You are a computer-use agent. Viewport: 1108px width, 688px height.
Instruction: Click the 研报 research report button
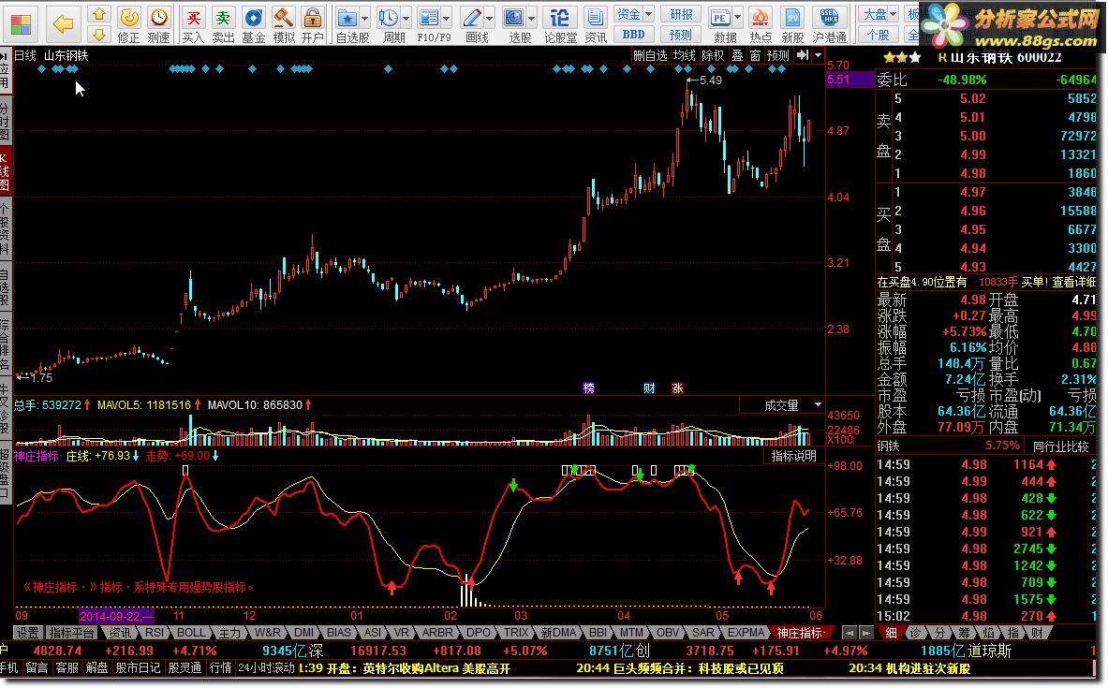(x=681, y=14)
